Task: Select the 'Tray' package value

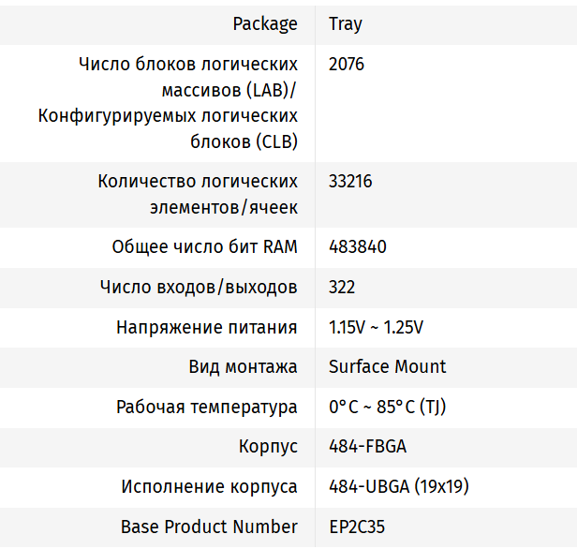Action: tap(346, 23)
